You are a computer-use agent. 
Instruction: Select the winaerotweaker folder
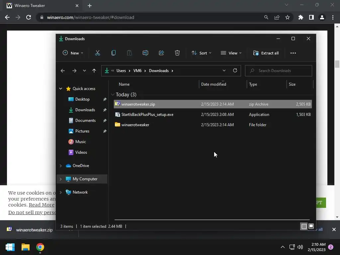tap(213, 125)
